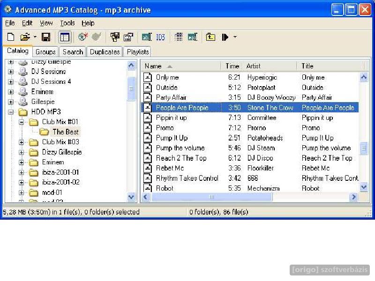Click the DJ Sessions disc icon
The width and height of the screenshot is (375, 281).
[23, 72]
